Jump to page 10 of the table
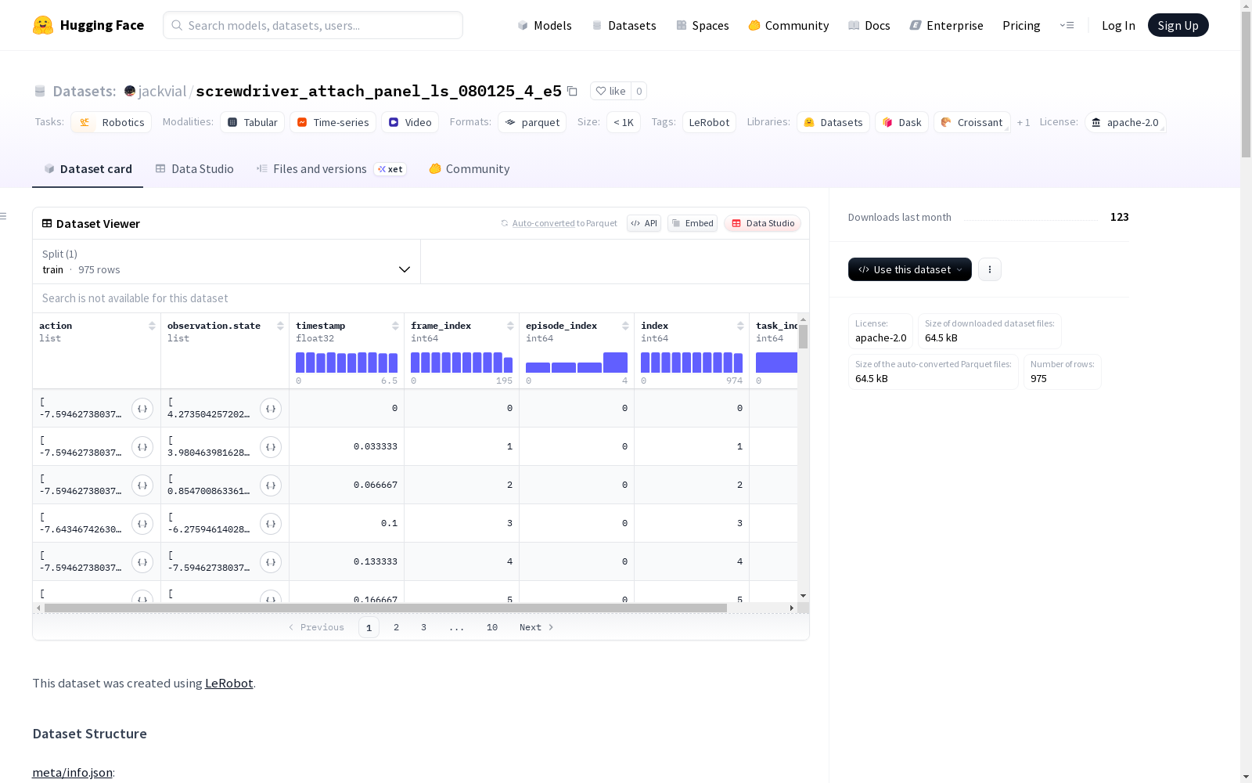Viewport: 1252px width, 783px height. 492,627
